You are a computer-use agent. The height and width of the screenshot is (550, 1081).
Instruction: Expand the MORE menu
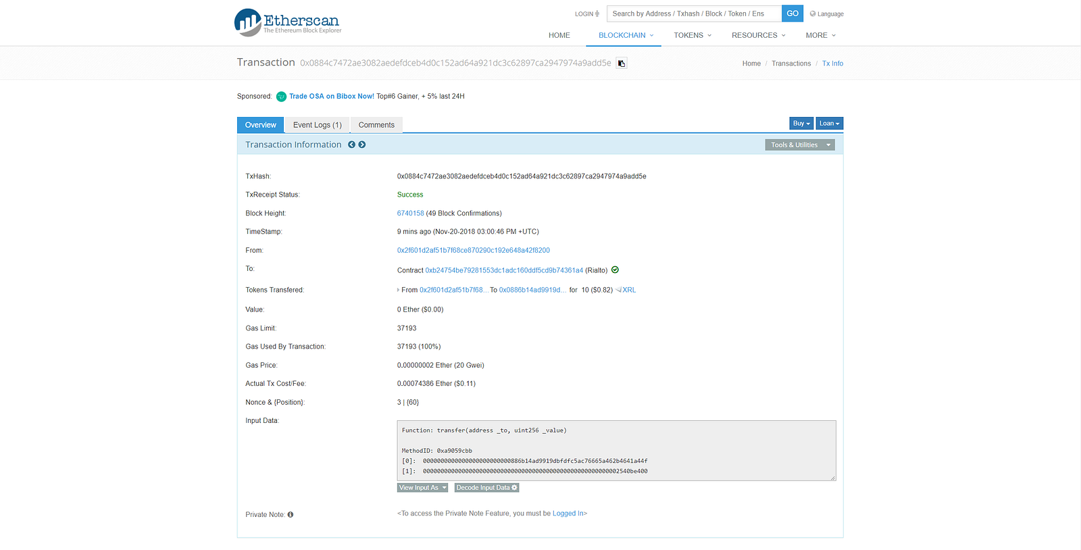[821, 35]
